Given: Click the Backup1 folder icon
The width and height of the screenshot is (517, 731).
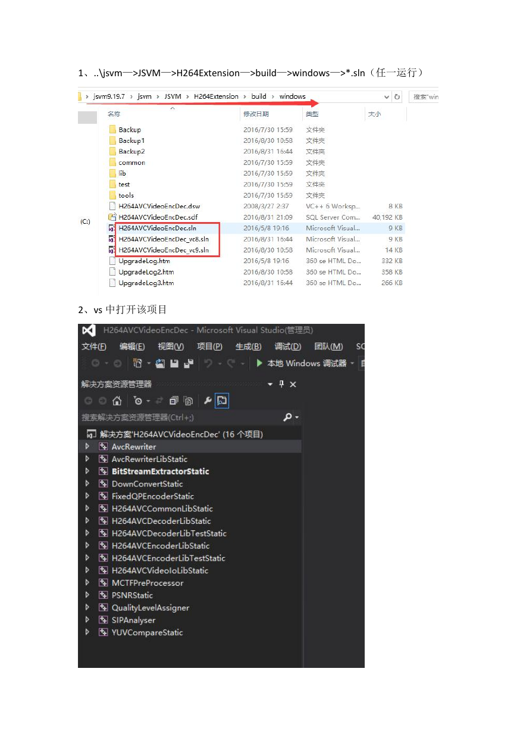Looking at the screenshot, I should 113,140.
